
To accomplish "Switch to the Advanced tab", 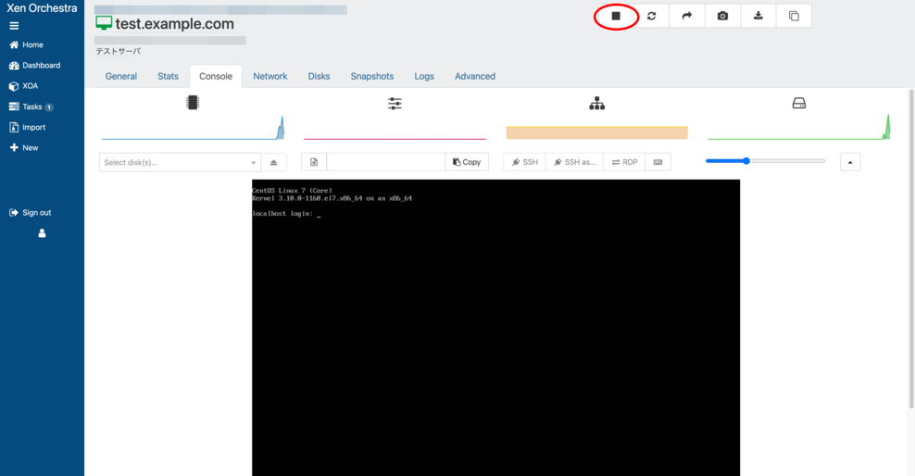I will [475, 77].
